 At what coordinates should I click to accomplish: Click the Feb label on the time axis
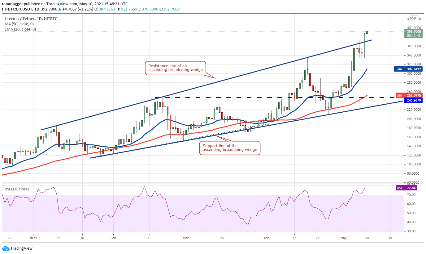(113, 238)
